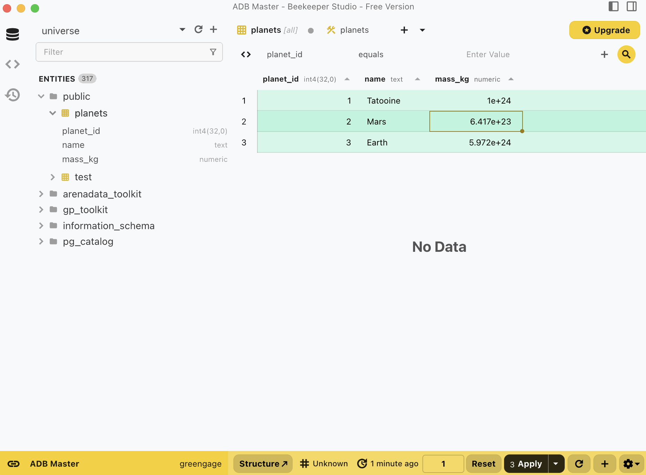The width and height of the screenshot is (646, 475).
Task: Toggle the right sidebar panel icon
Action: pos(632,6)
